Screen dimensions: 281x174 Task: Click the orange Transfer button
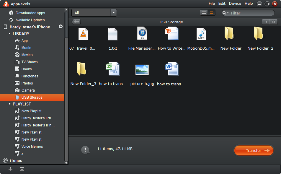coord(254,150)
